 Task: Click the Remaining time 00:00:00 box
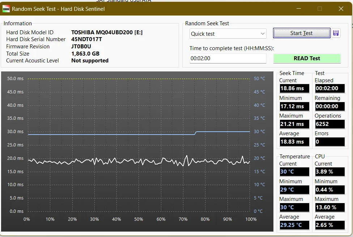[x=329, y=106]
